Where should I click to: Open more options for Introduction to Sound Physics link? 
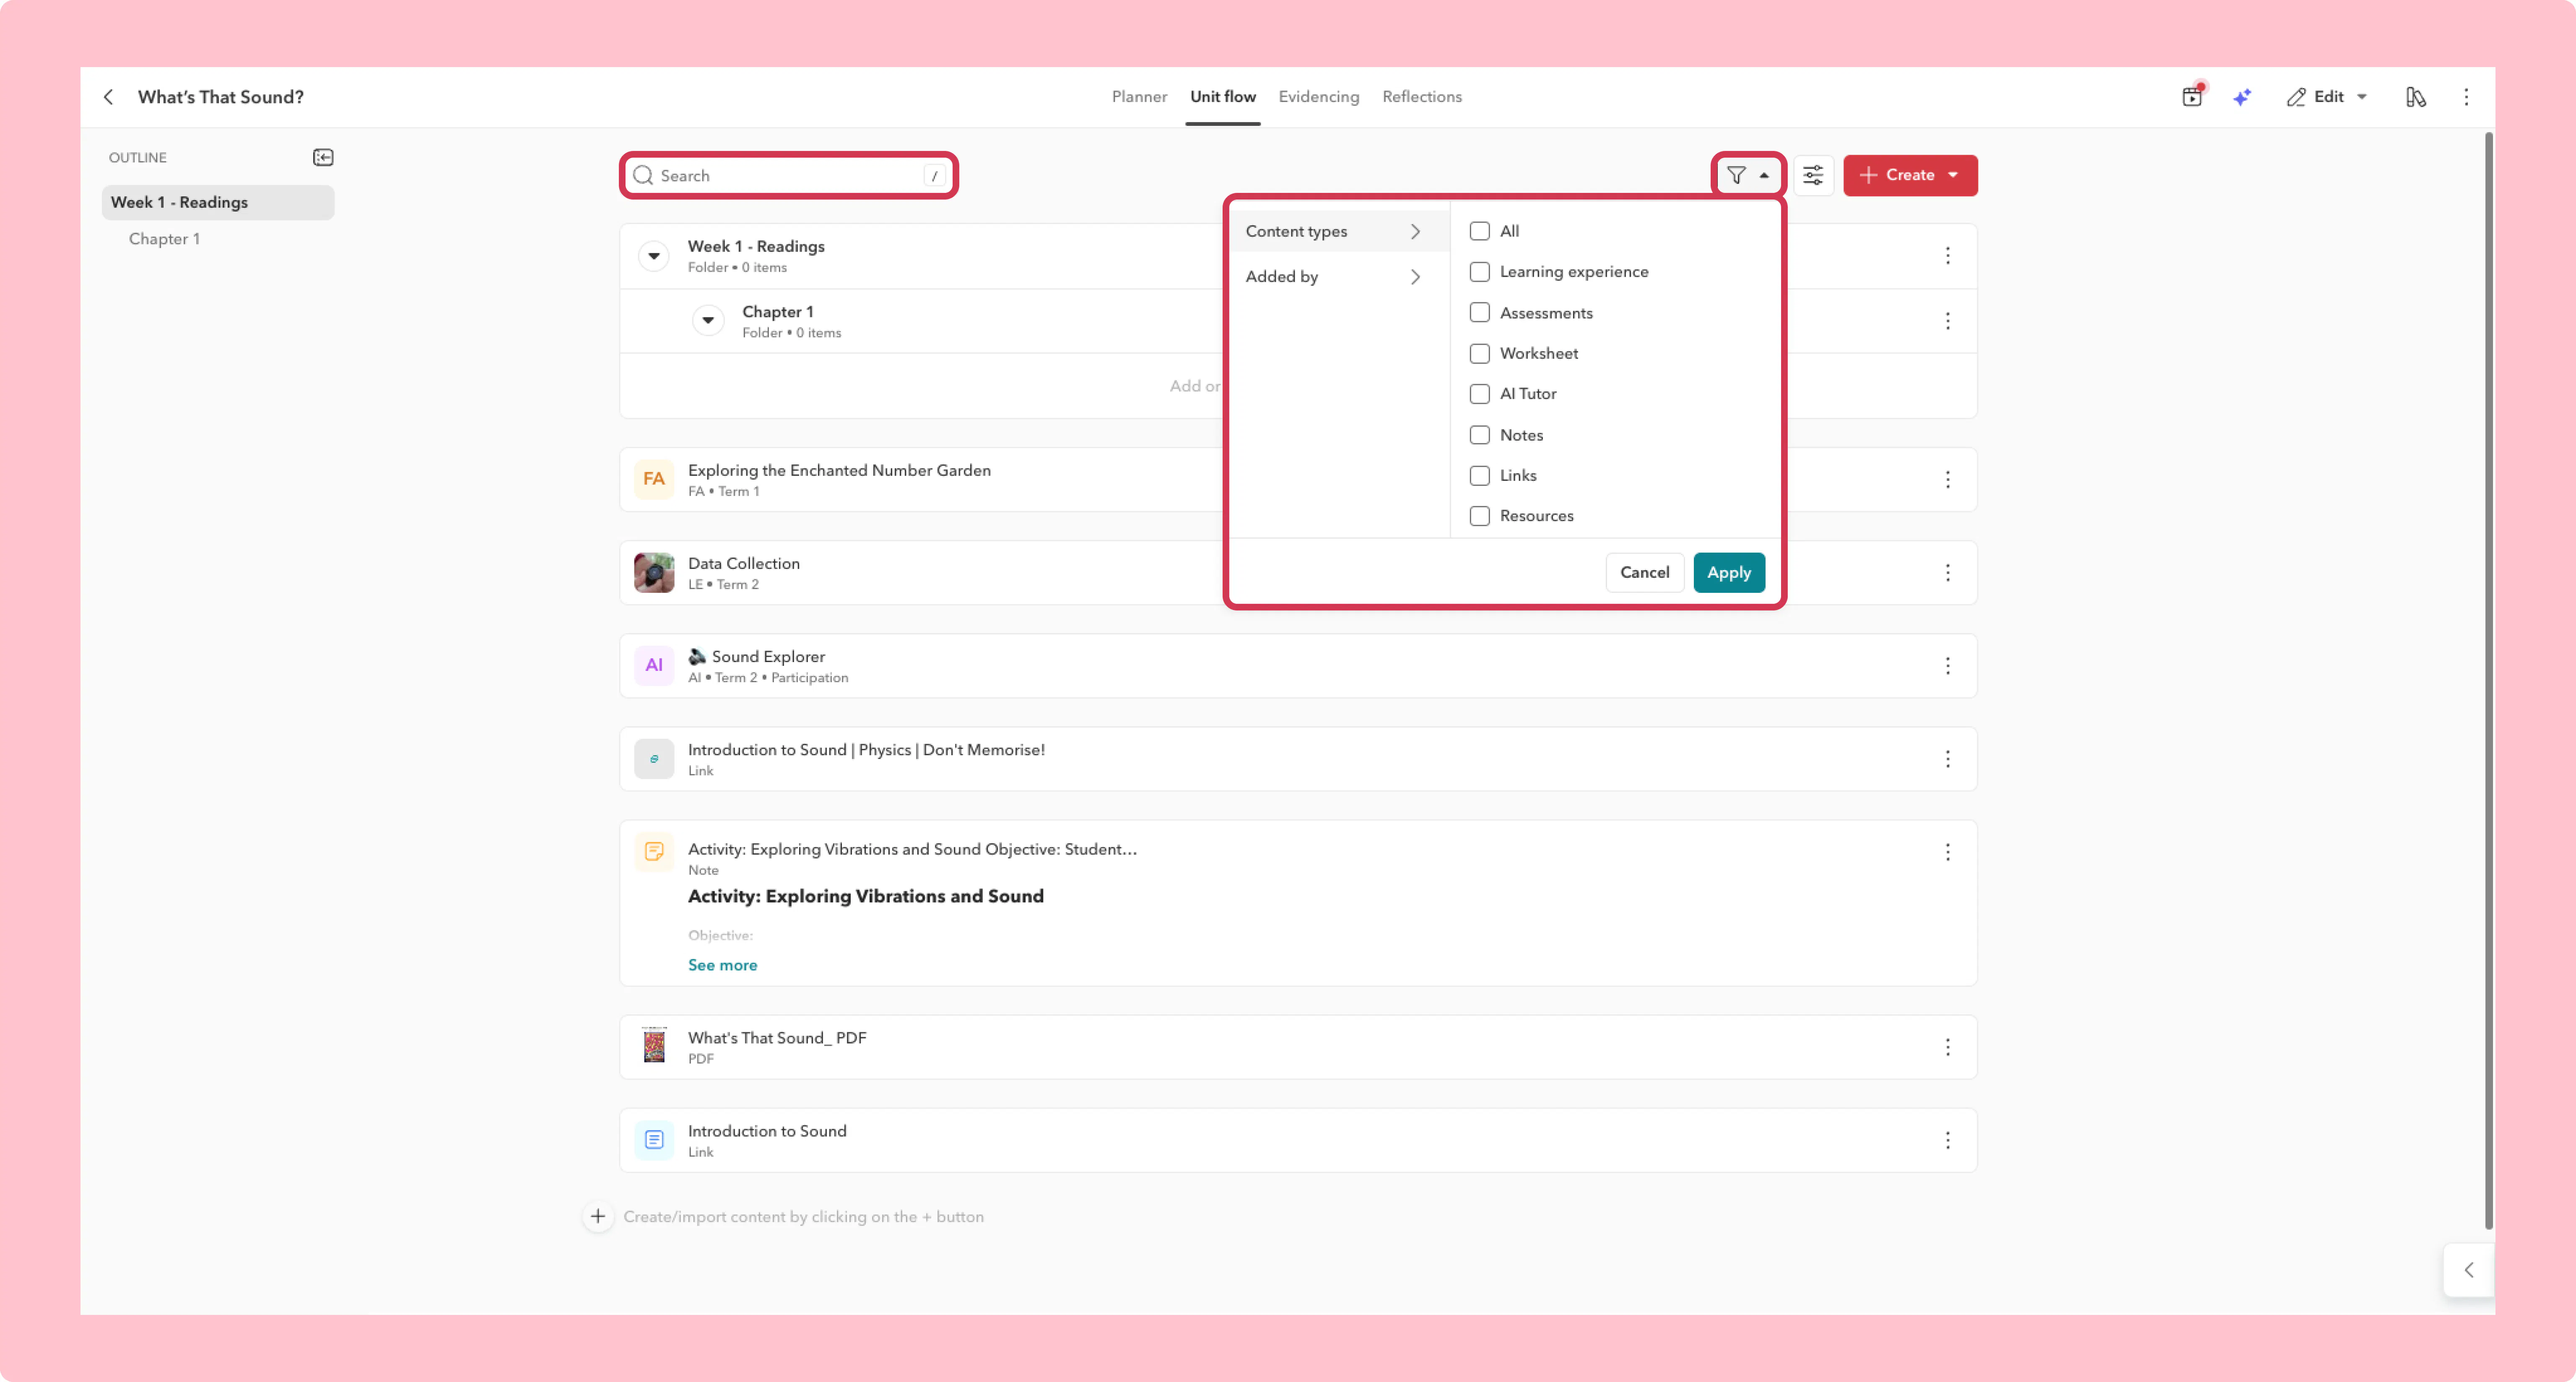pyautogui.click(x=1948, y=759)
